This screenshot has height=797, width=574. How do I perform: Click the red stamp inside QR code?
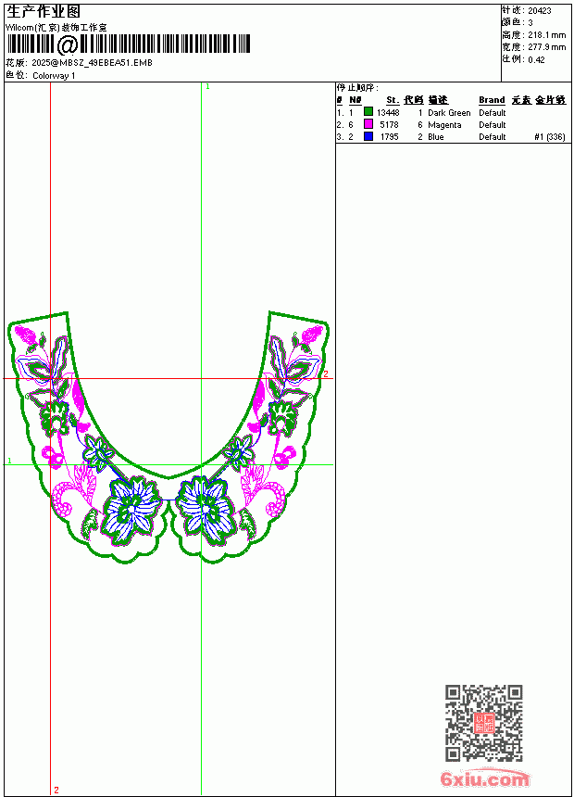[x=483, y=723]
